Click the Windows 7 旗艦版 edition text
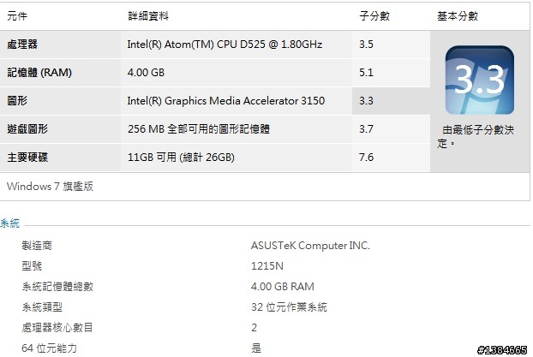This screenshot has width=533, height=357. (x=50, y=186)
